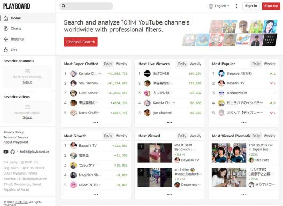Viewport: 283px width, 206px height.
Task: Select the Daily tab in Most Viewed
Action: [182, 136]
